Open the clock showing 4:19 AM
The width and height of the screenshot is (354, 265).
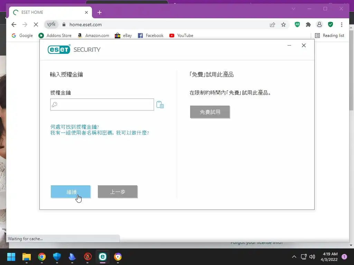329,257
